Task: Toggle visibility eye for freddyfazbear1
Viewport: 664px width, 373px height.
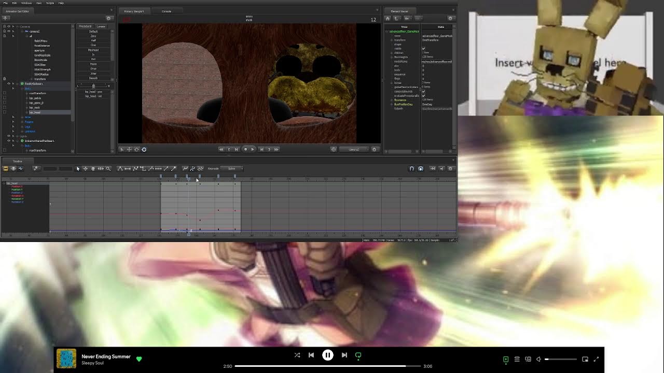Action: pyautogui.click(x=8, y=83)
